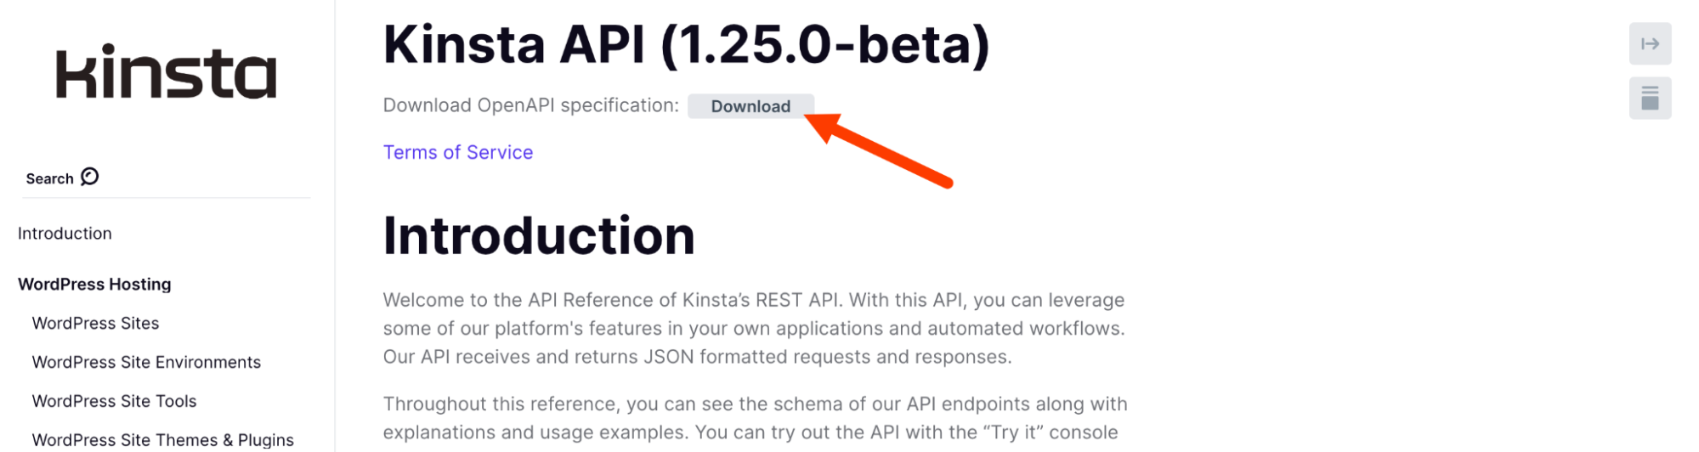Click the "Welcome to the API Reference" paragraph
This screenshot has width=1699, height=452.
pyautogui.click(x=753, y=329)
